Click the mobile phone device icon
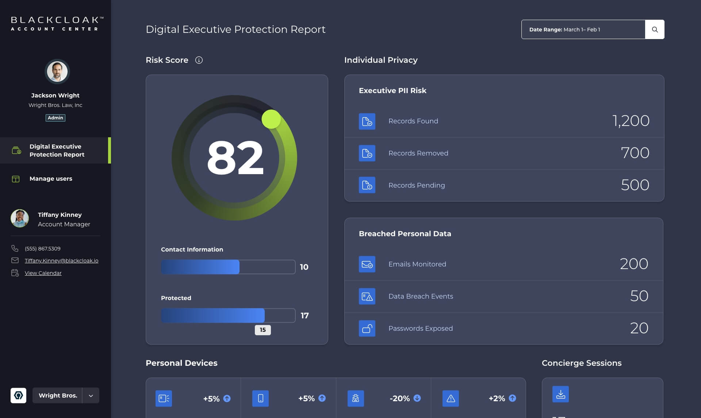 pyautogui.click(x=260, y=398)
